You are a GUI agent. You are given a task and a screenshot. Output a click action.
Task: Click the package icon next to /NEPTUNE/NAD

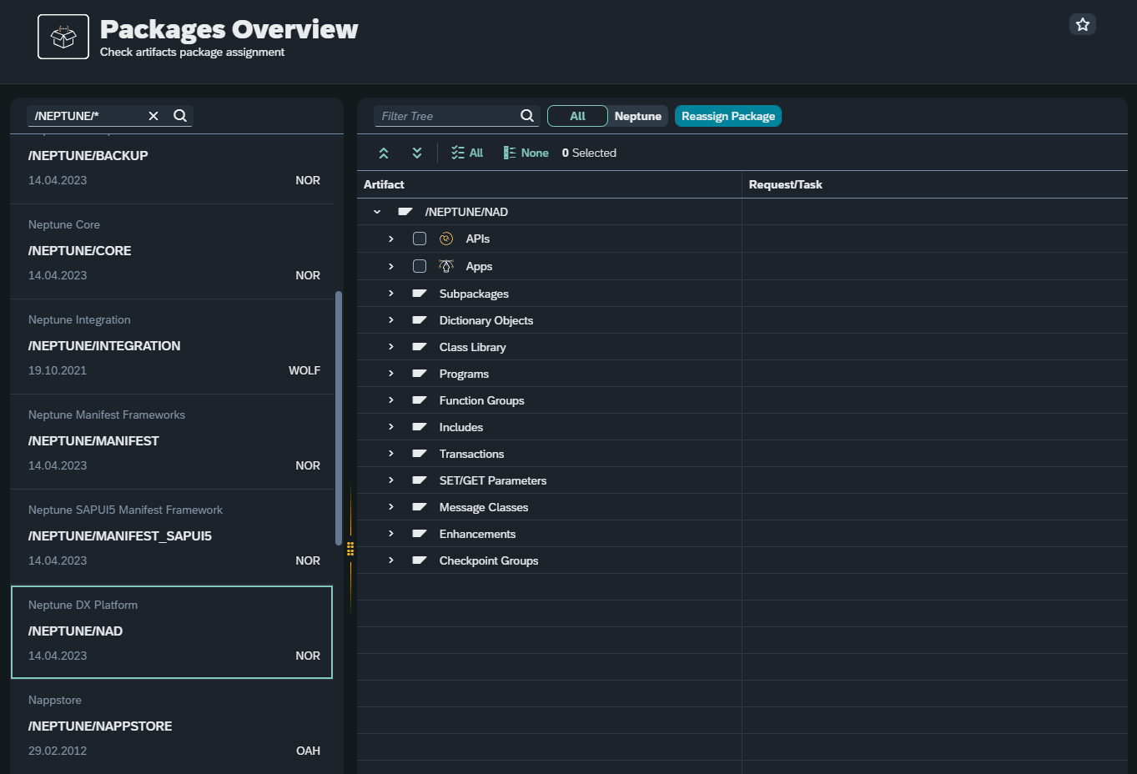pyautogui.click(x=405, y=211)
